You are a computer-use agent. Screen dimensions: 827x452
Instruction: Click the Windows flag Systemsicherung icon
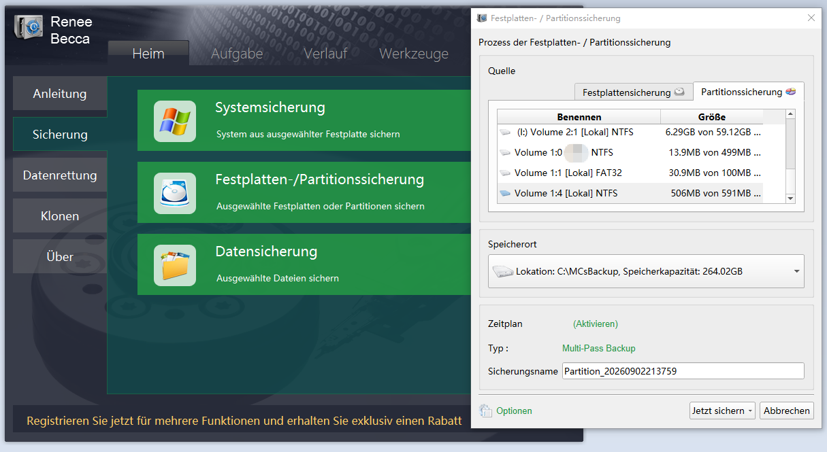click(x=175, y=121)
